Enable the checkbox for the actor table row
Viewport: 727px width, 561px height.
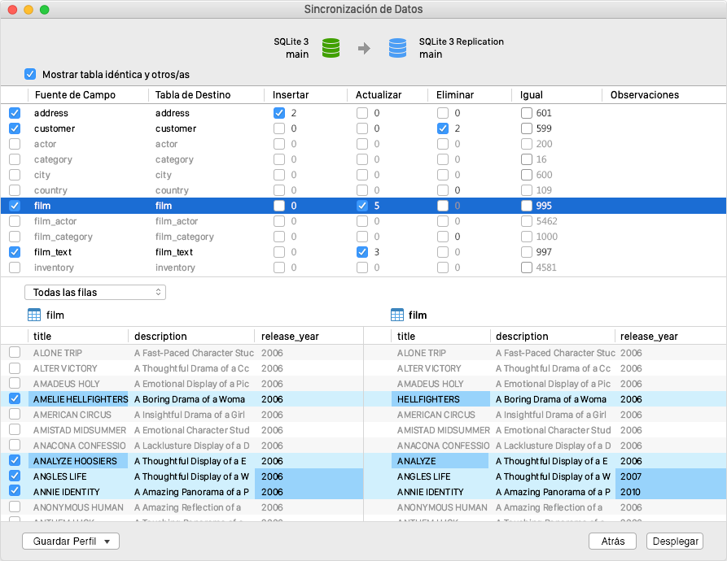(x=13, y=144)
